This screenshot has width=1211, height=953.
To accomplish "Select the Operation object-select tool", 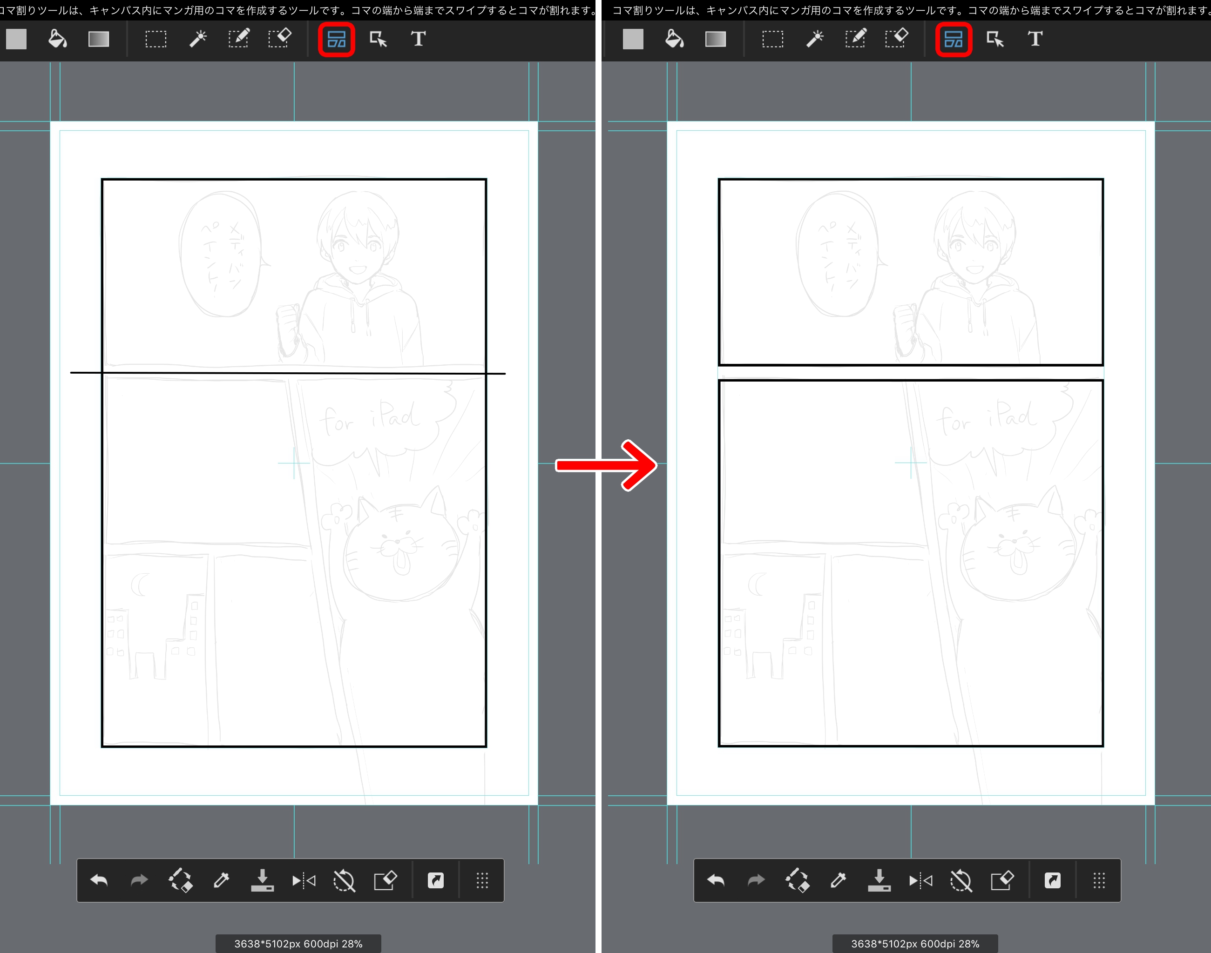I will (378, 39).
